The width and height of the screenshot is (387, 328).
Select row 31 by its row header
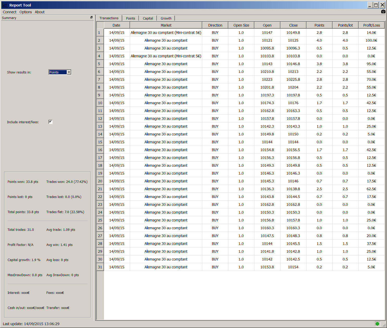click(100, 267)
